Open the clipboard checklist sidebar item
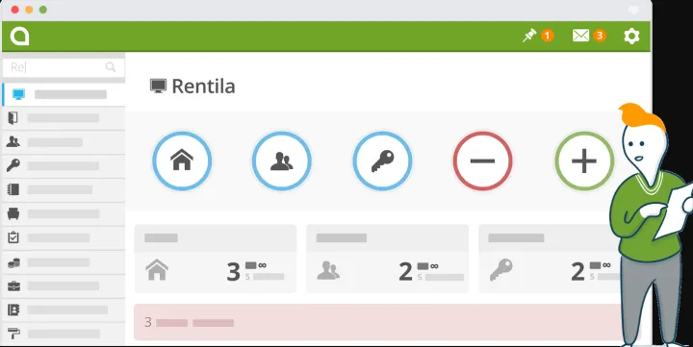693x347 pixels. click(64, 238)
